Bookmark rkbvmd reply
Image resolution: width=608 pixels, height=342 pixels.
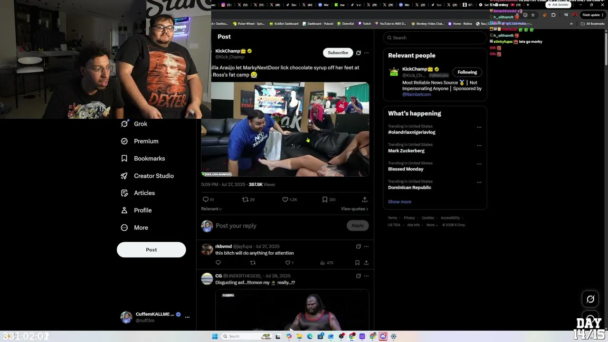357,263
